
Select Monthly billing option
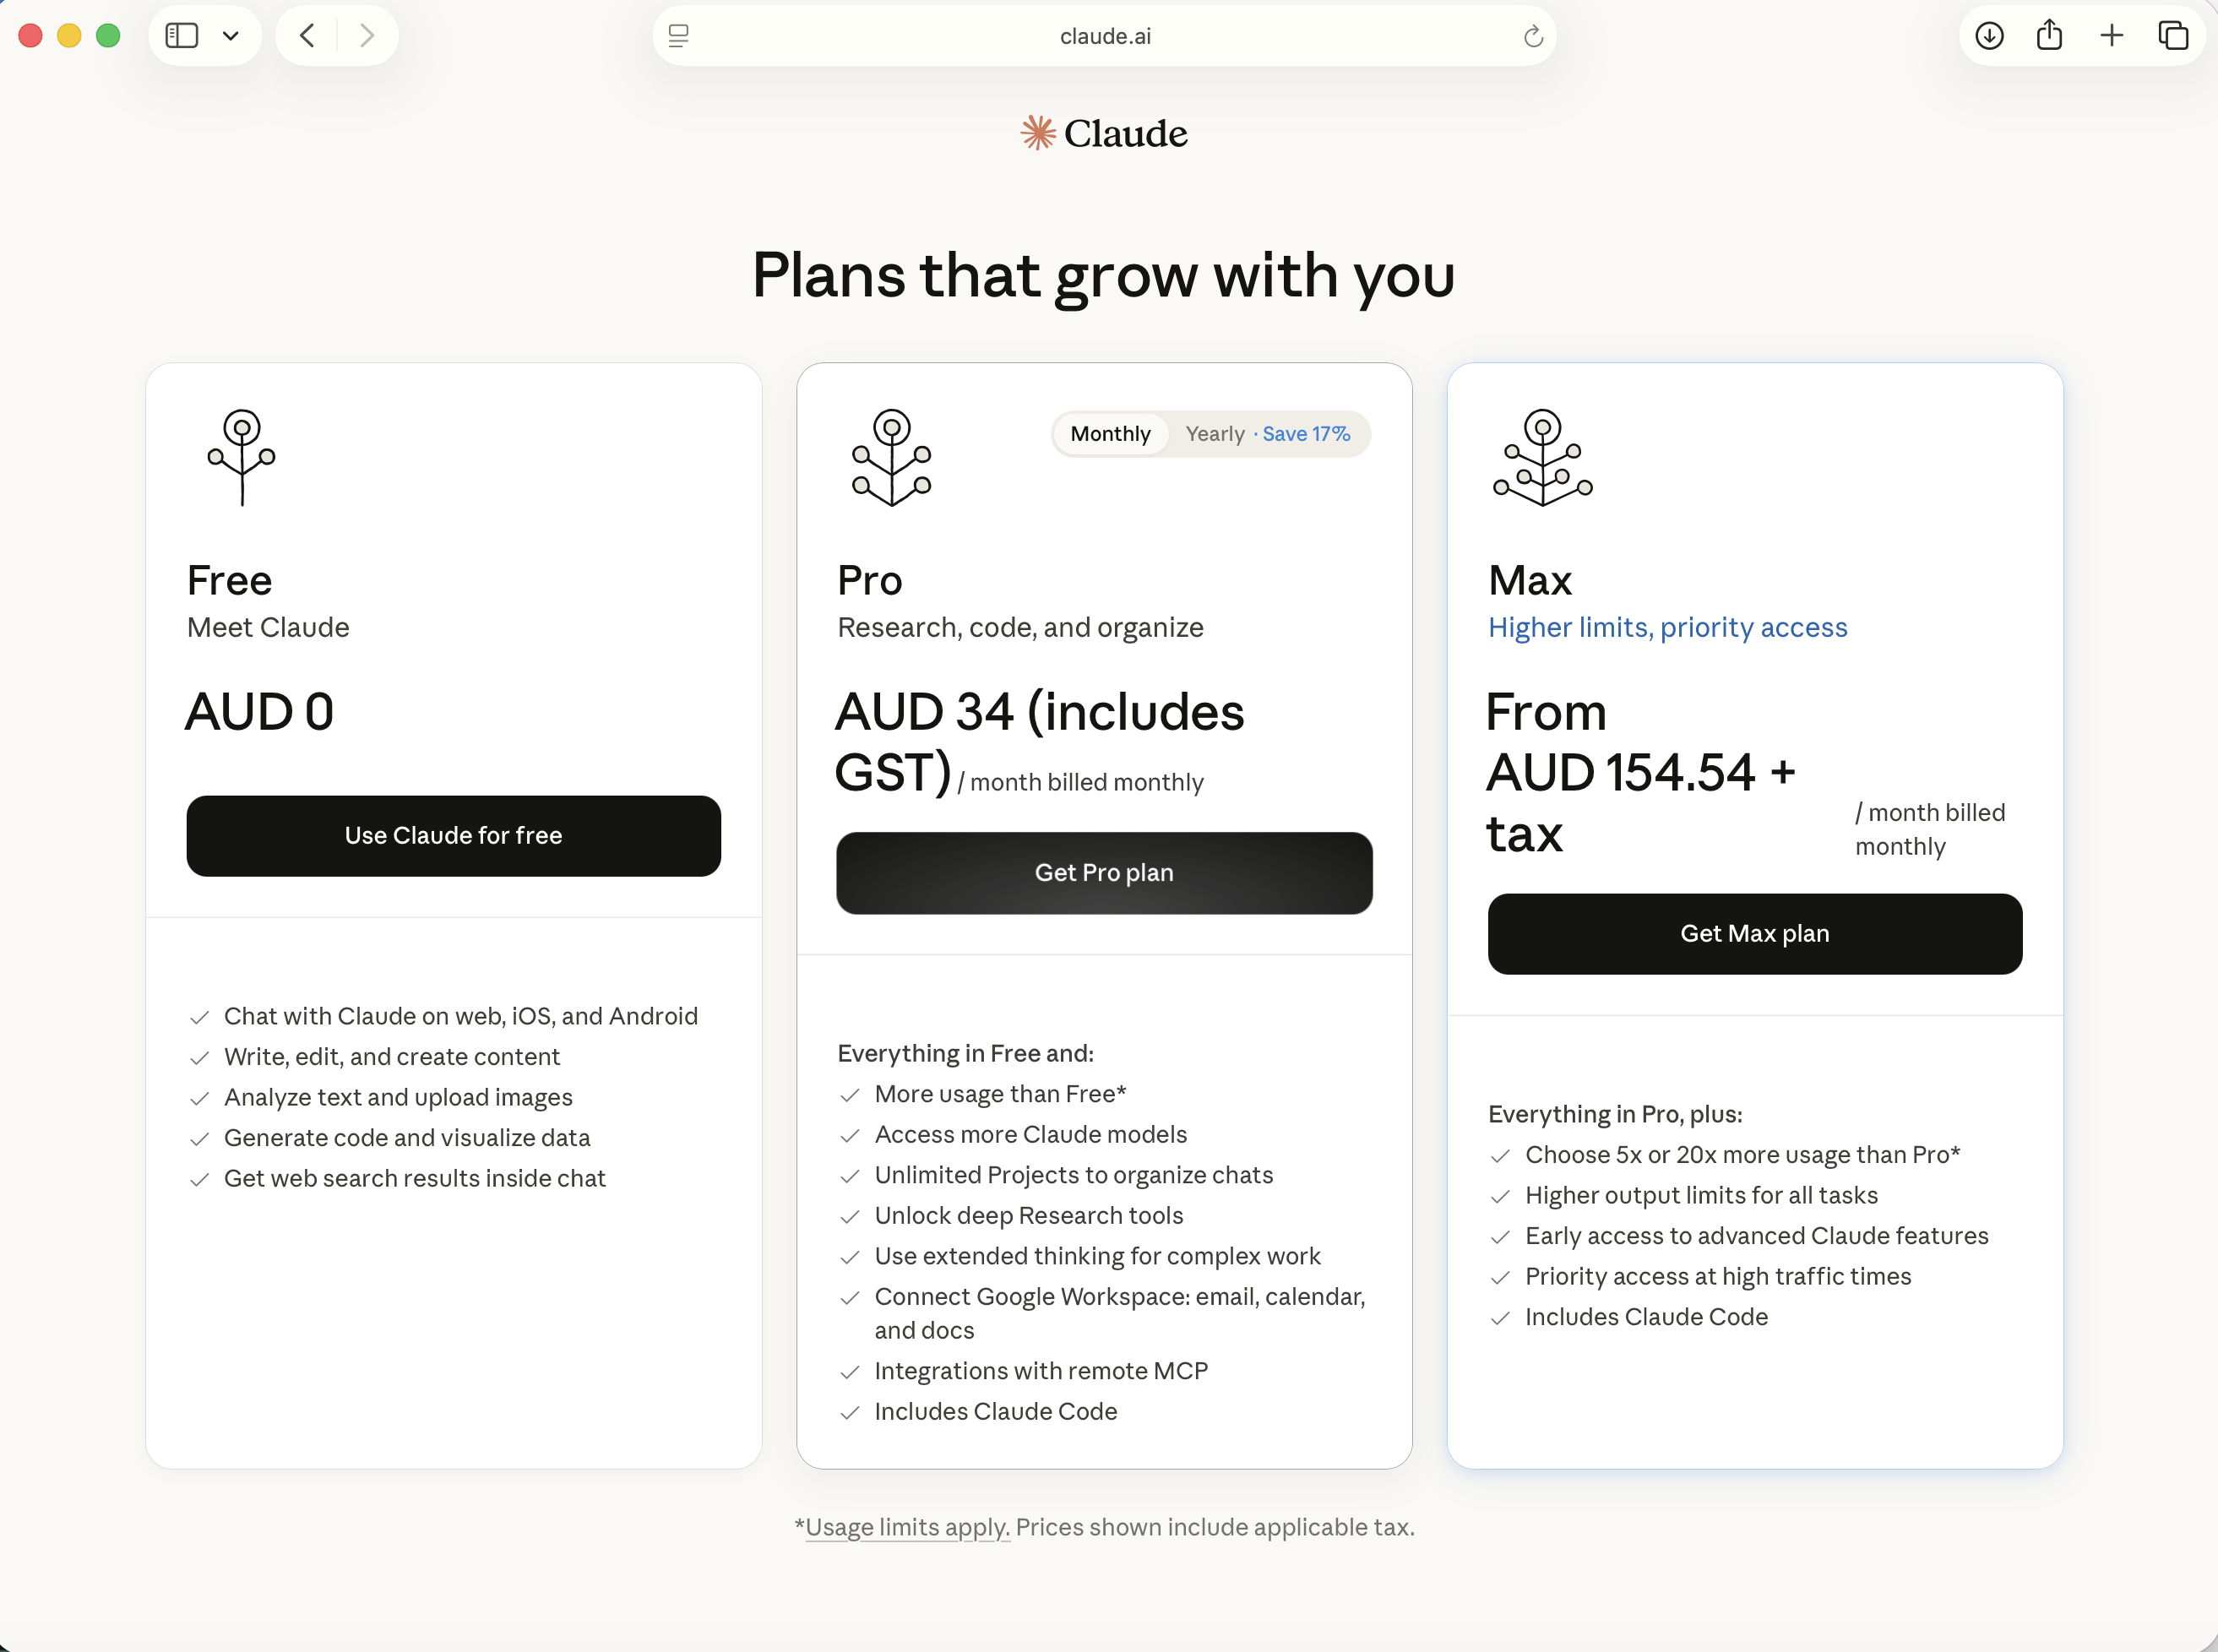[1110, 434]
